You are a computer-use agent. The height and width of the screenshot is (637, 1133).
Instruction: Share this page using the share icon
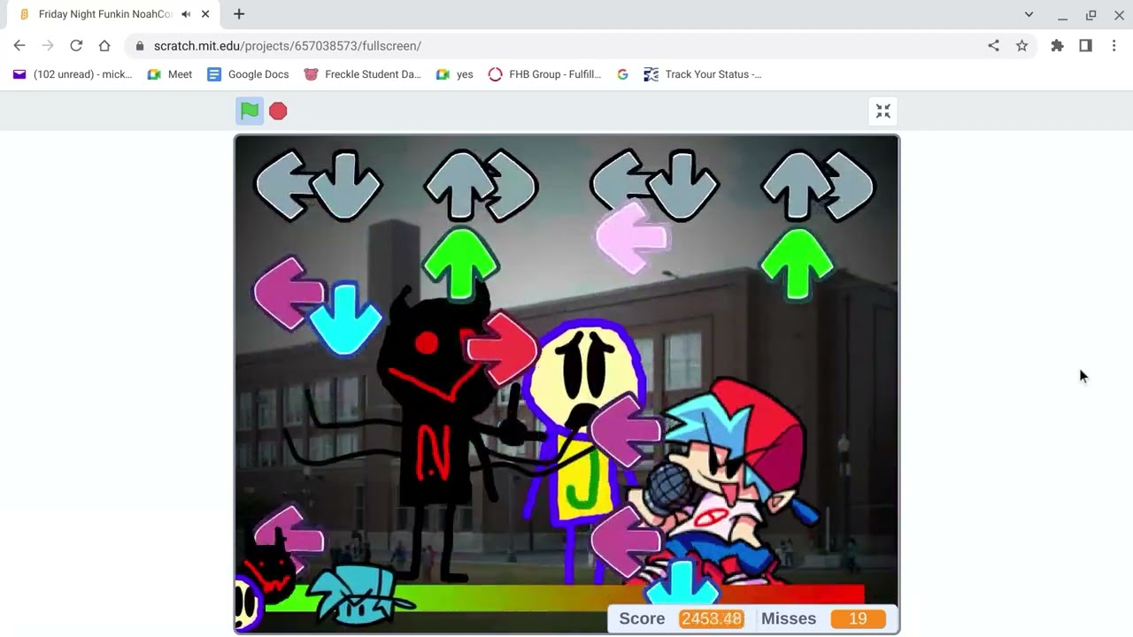(993, 46)
